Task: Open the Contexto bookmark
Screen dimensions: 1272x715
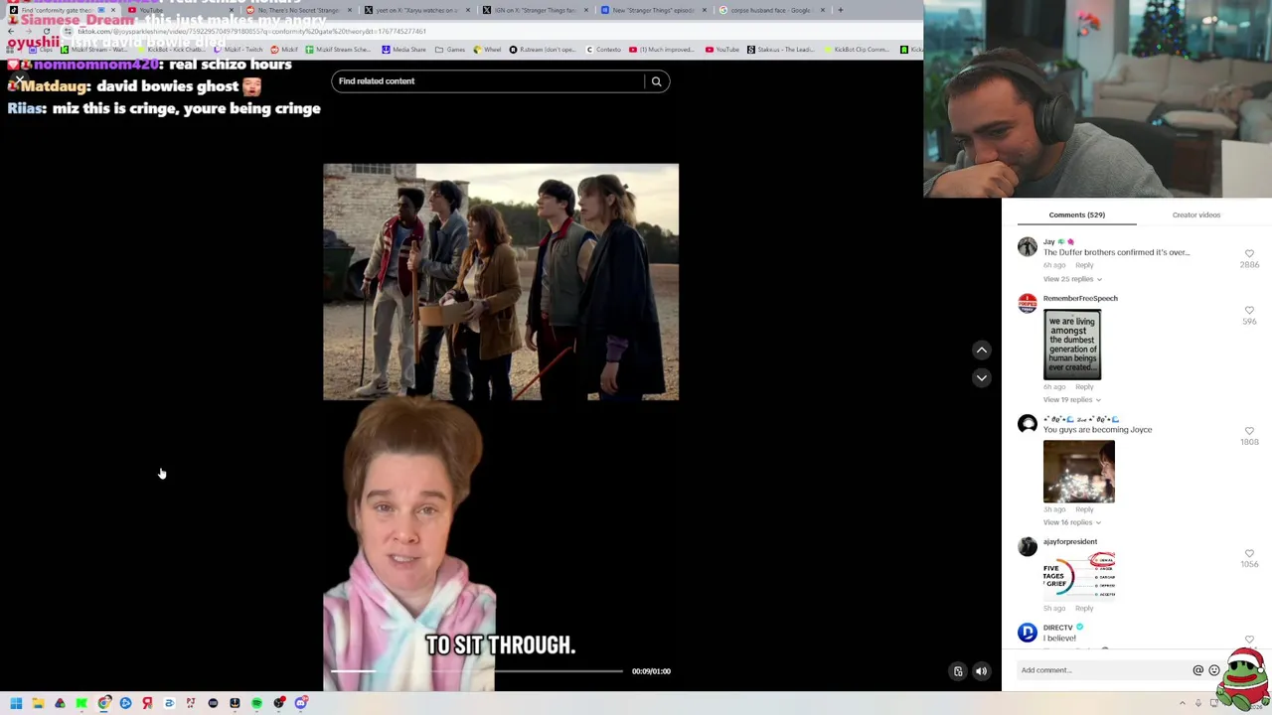Action: click(603, 50)
